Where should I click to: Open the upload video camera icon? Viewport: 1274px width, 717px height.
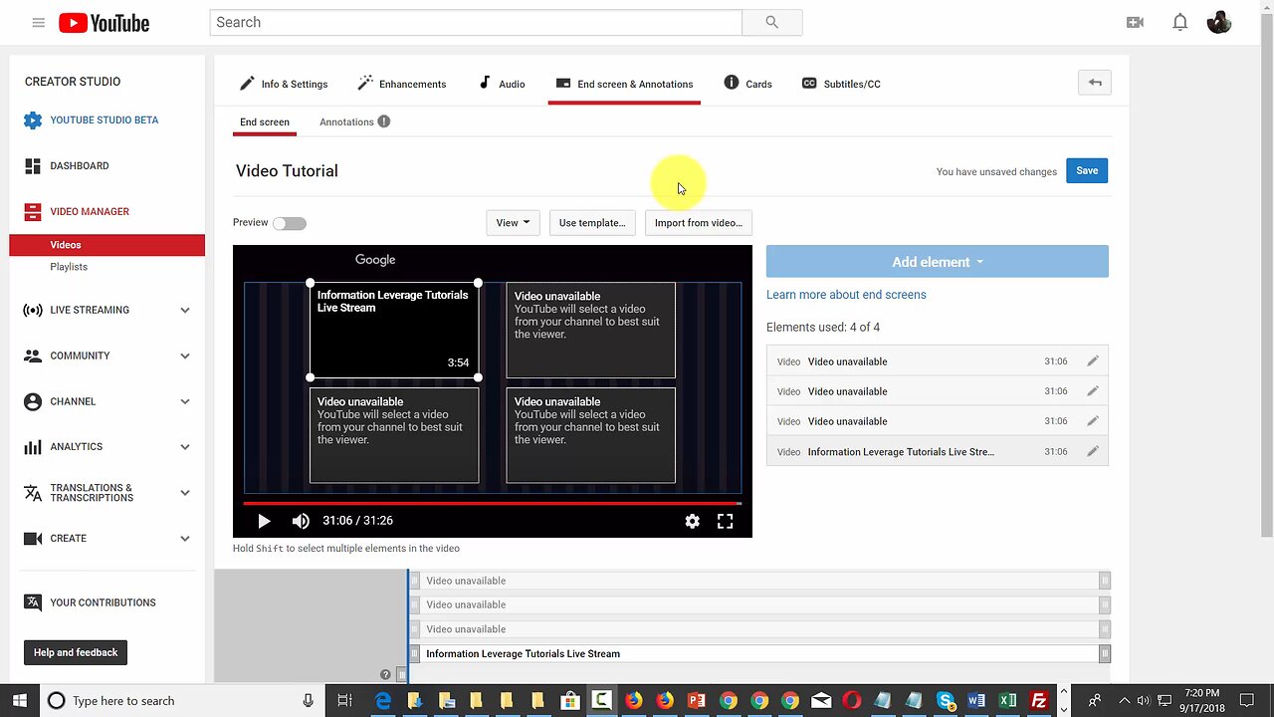(x=1135, y=22)
